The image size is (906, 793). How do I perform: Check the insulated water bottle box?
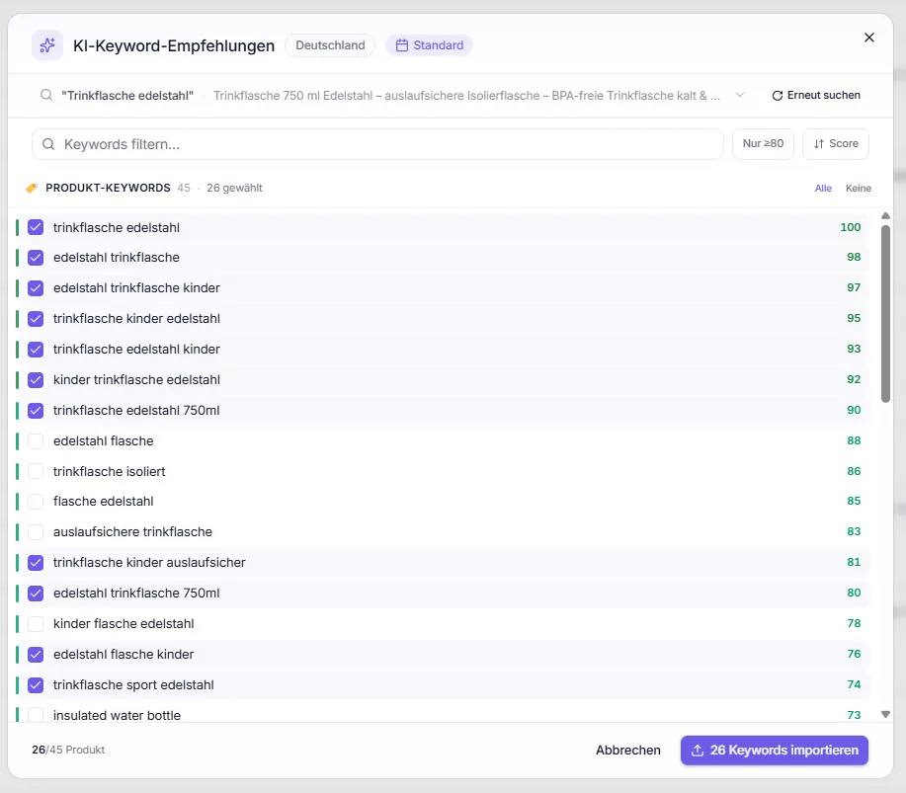36,715
